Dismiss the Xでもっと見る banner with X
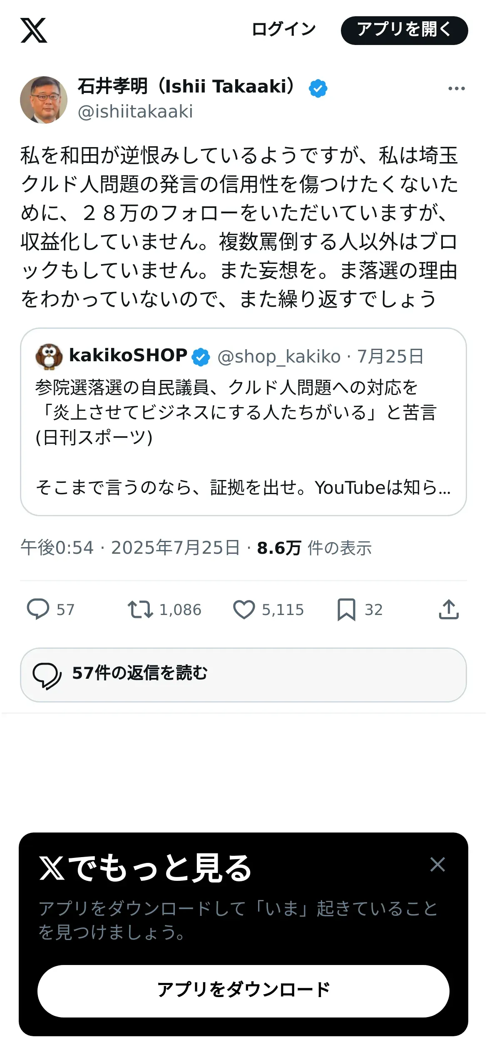The height and width of the screenshot is (1055, 487). click(437, 865)
